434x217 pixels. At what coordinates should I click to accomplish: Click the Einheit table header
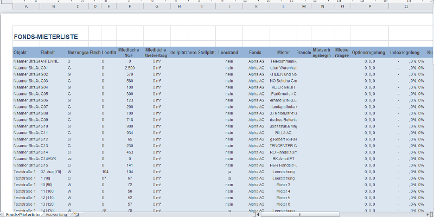(x=53, y=52)
